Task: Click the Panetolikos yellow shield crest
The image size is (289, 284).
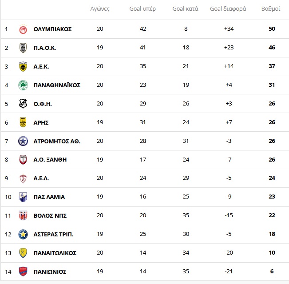Action: coord(23,253)
